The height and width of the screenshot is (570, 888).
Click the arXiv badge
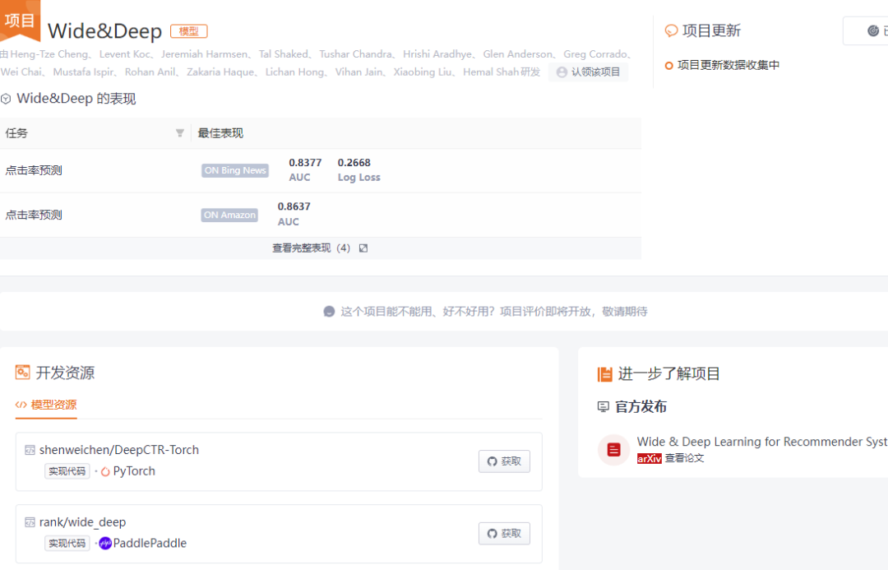click(x=649, y=458)
